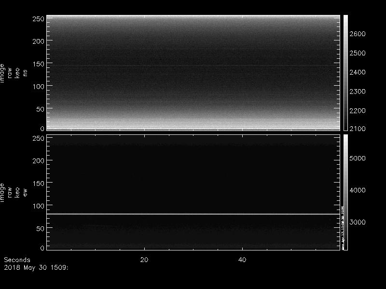Click the 250 tick label of the upper plot

coord(39,19)
